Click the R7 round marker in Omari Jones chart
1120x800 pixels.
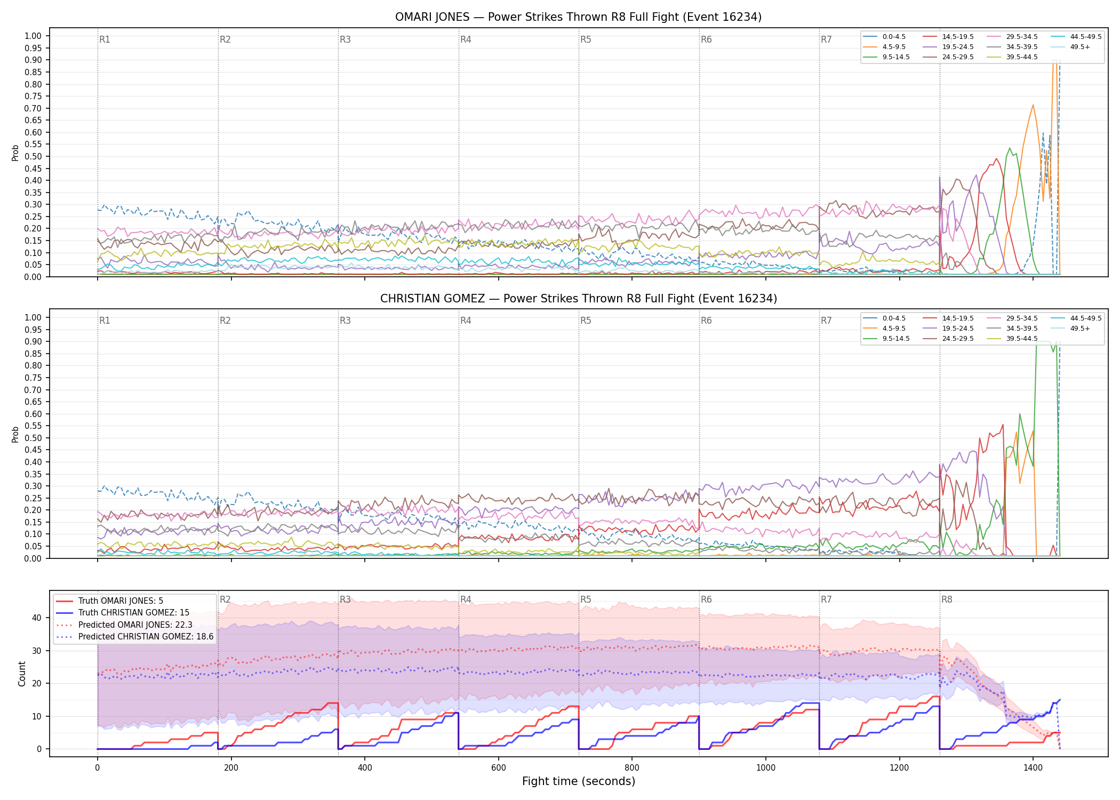tap(826, 39)
